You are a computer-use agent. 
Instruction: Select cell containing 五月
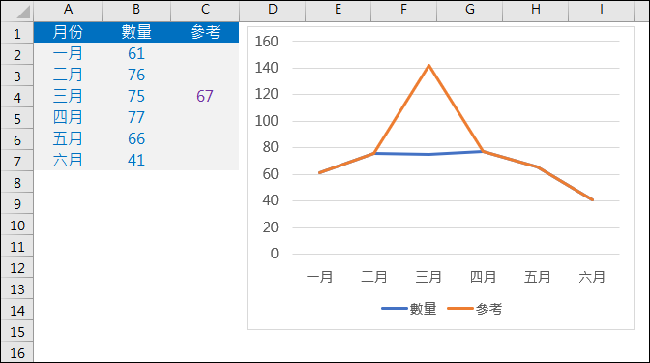click(x=68, y=139)
